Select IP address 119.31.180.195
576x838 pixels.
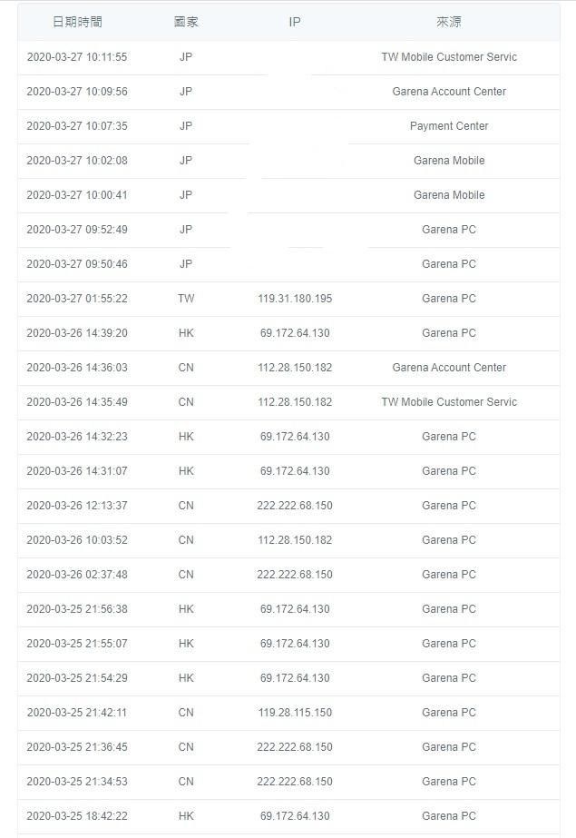295,299
